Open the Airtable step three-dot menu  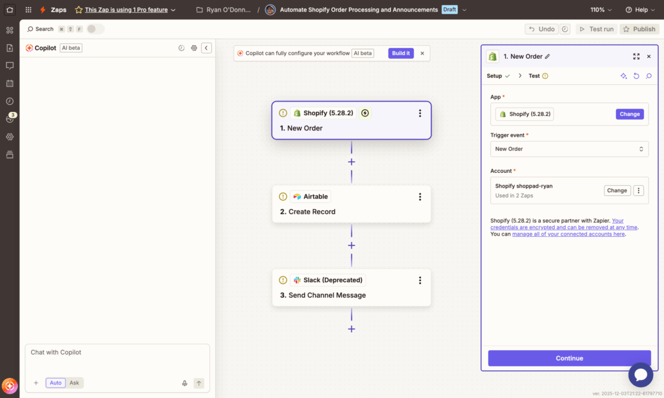coord(420,197)
